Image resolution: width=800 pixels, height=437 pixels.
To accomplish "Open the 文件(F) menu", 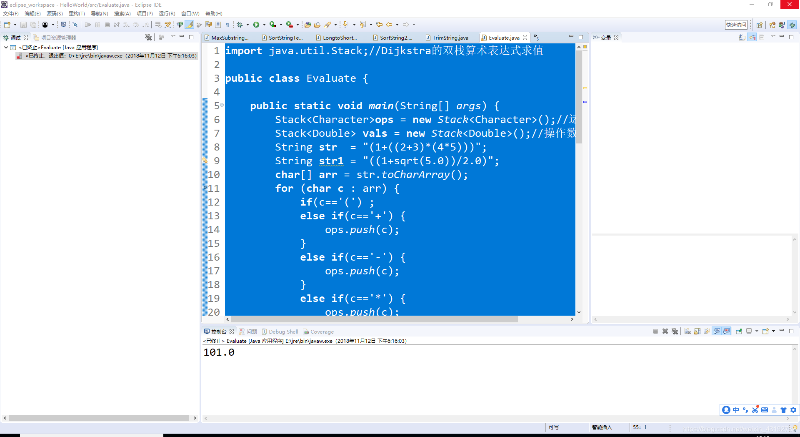I will click(11, 14).
